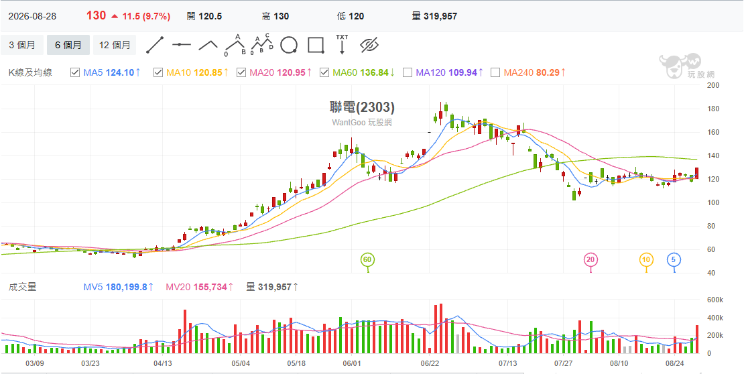Click the 玩股網 bull logo
The image size is (744, 374).
pyautogui.click(x=686, y=66)
